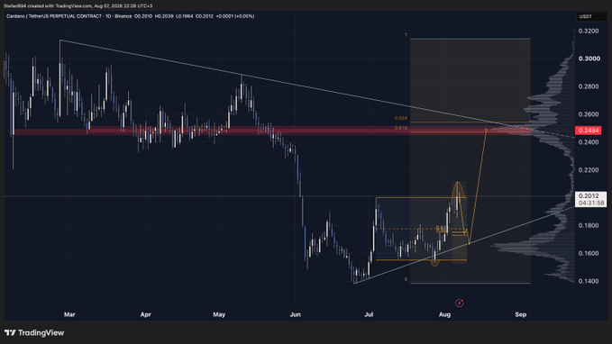Click the 0.1600 price axis label
Image resolution: width=612 pixels, height=344 pixels.
click(589, 253)
